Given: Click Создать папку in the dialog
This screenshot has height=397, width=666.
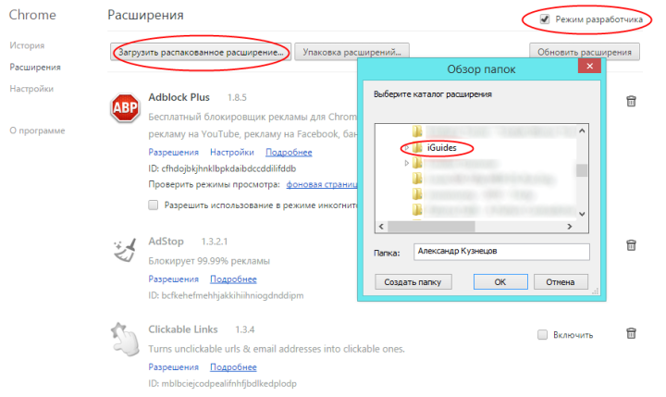Looking at the screenshot, I should pos(413,282).
